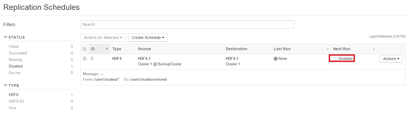The height and width of the screenshot is (113, 410).
Task: Click the Last Run sort arrows
Action: pyautogui.click(x=328, y=49)
